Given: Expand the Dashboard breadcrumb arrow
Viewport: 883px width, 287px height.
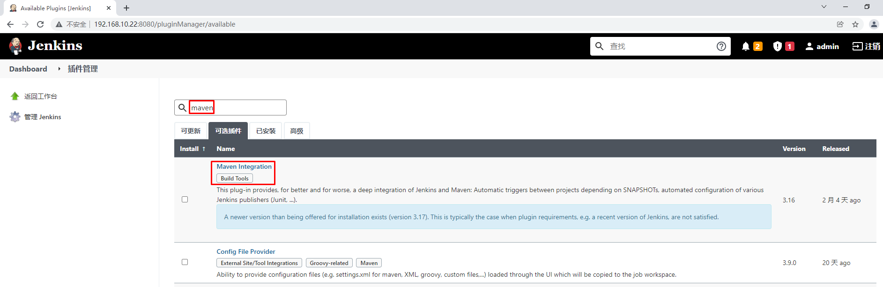Looking at the screenshot, I should (x=59, y=69).
